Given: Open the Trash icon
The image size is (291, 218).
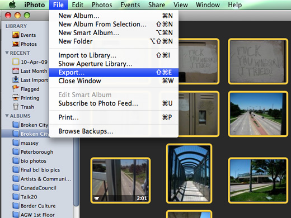Looking at the screenshot, I should pos(16,107).
